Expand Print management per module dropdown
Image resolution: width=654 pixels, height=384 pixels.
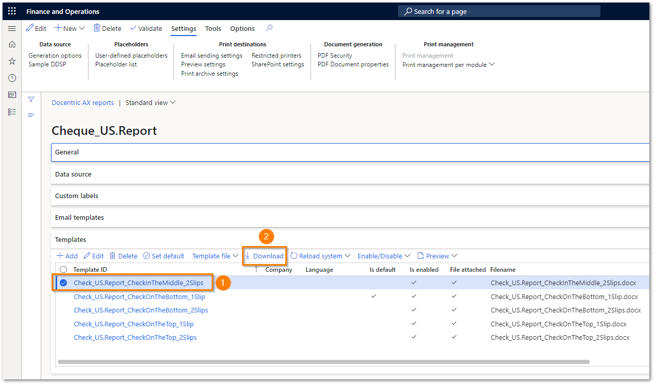449,65
